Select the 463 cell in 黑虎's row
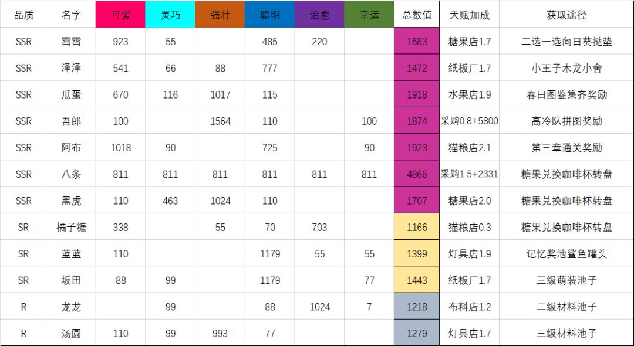Screen dimensions: 634x346 pos(170,201)
